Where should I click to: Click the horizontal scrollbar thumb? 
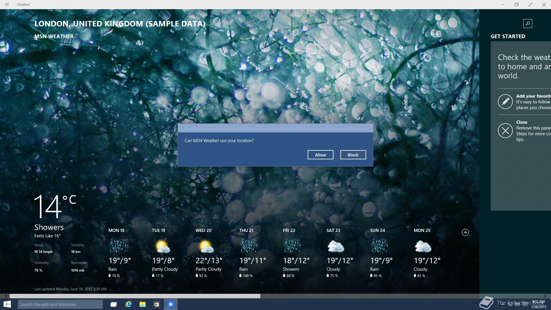135,296
